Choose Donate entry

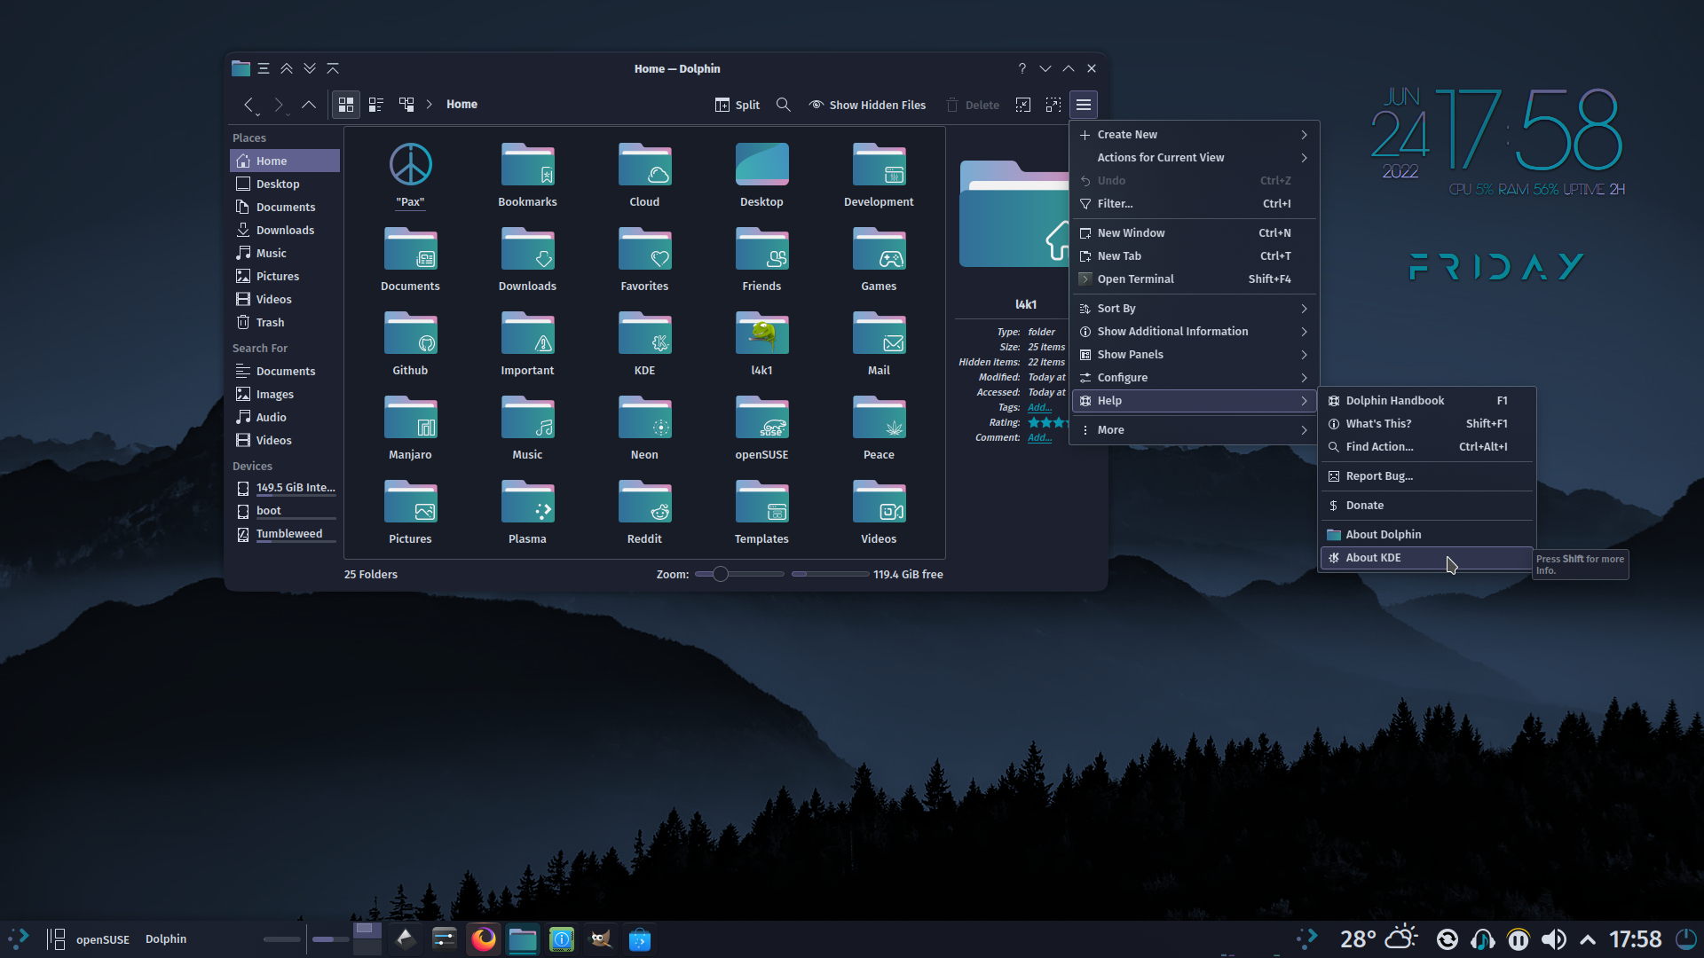coord(1426,506)
